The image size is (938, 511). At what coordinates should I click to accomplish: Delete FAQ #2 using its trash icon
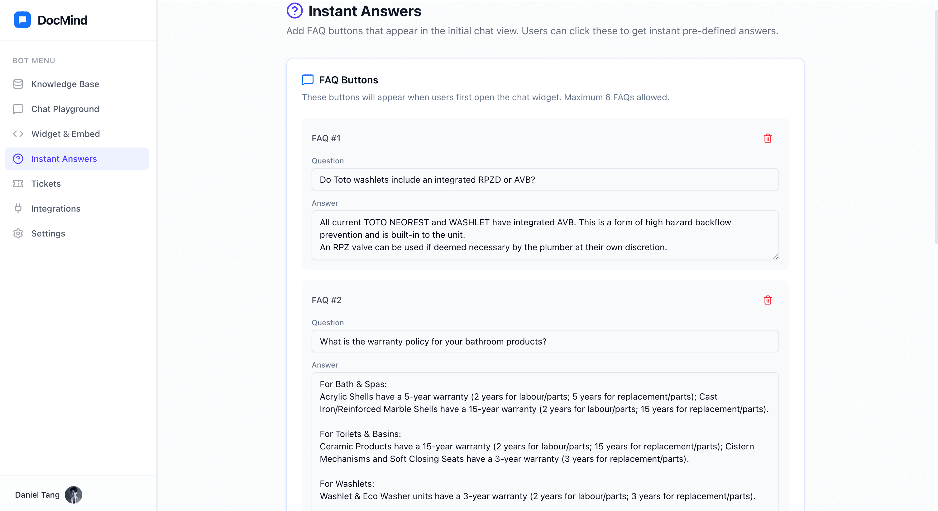[768, 300]
